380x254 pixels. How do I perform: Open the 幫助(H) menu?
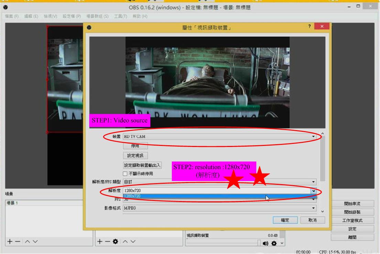click(140, 16)
